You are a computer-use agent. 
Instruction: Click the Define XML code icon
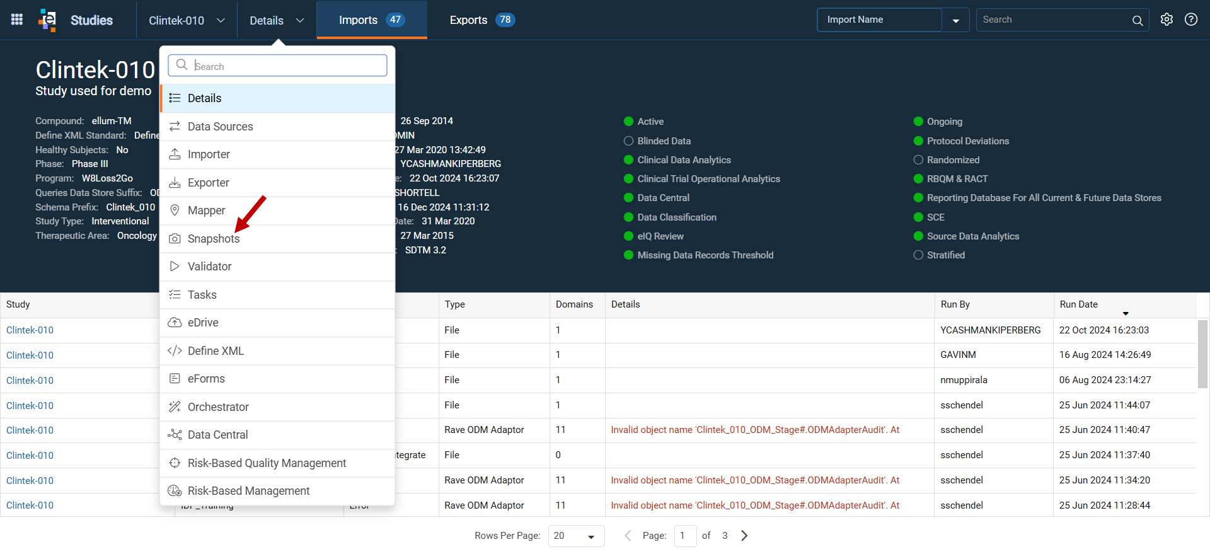point(175,351)
